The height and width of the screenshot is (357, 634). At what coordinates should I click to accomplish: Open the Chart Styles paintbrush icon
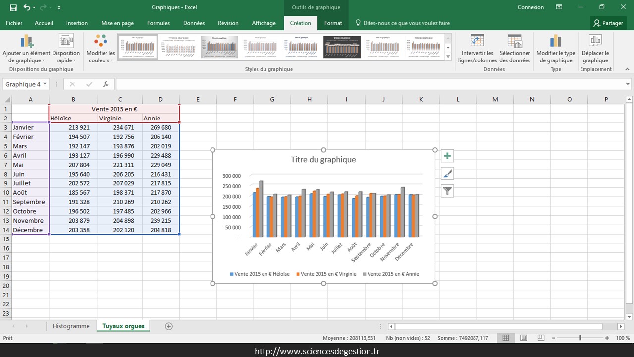click(447, 174)
